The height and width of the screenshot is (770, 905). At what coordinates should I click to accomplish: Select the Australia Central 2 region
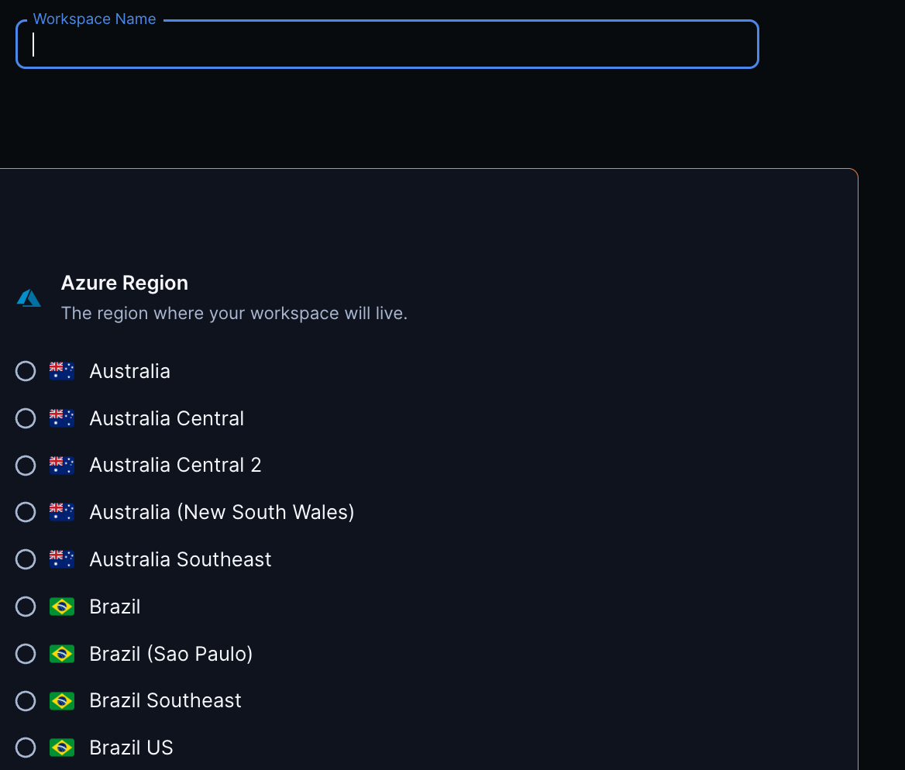(x=25, y=465)
